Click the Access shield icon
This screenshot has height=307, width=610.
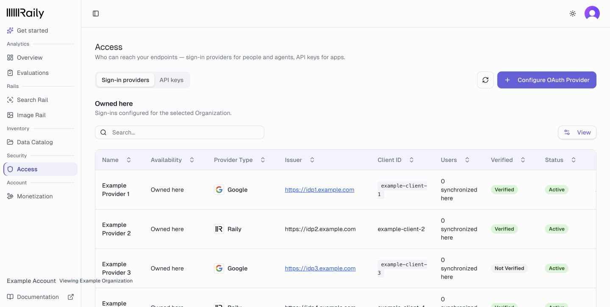10,169
